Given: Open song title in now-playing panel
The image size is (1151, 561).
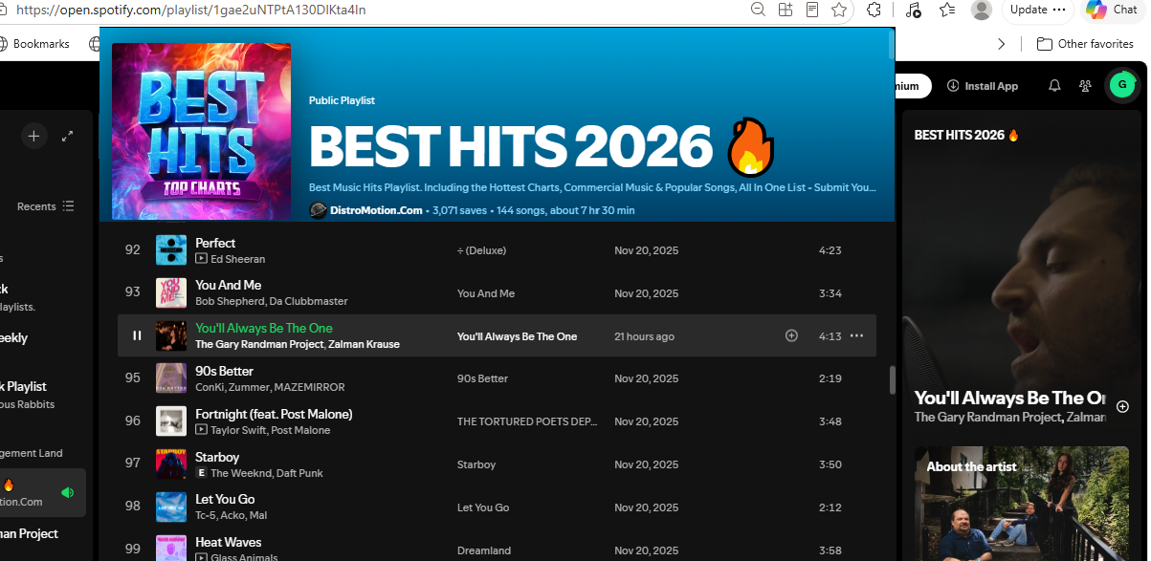Looking at the screenshot, I should [x=1009, y=398].
